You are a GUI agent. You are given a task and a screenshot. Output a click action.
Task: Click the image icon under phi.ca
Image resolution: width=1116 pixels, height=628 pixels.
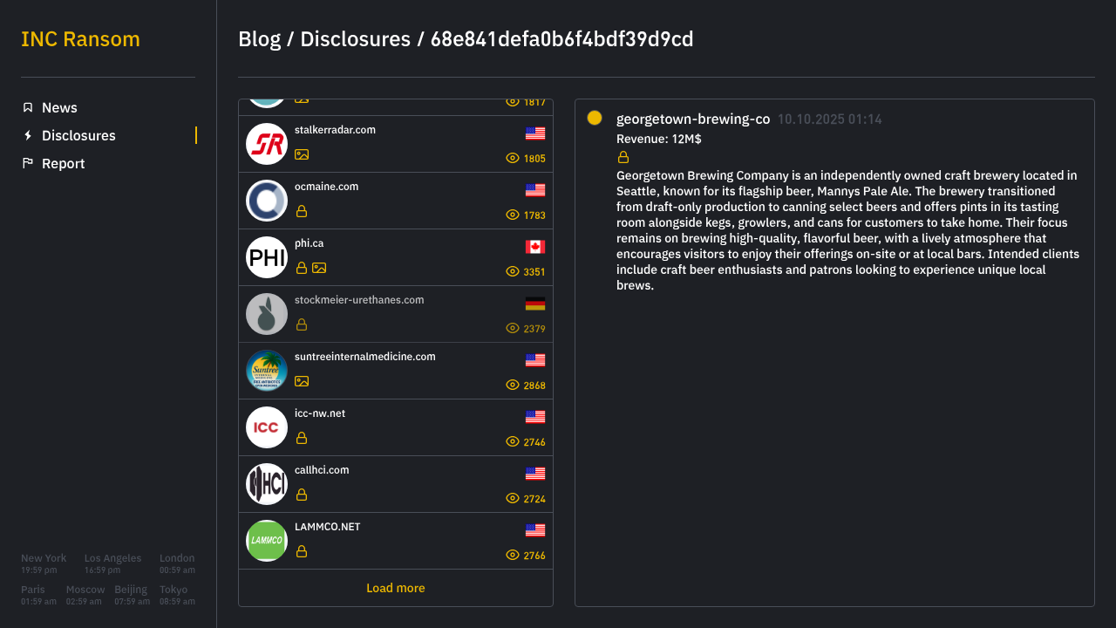pyautogui.click(x=319, y=268)
